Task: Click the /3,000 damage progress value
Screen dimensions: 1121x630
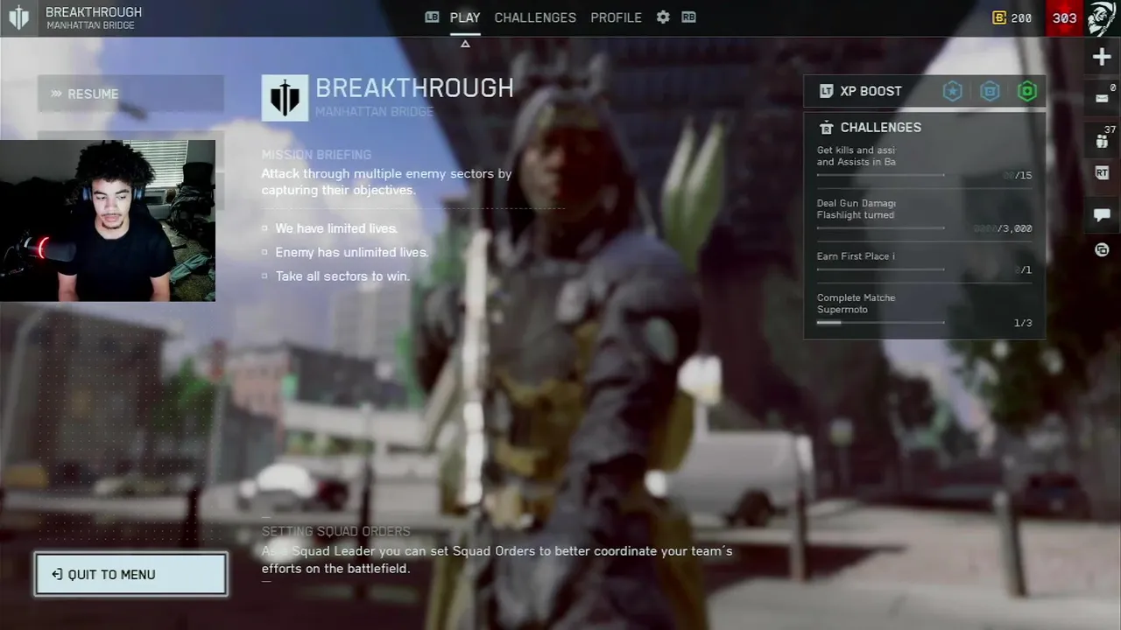Action: [x=1014, y=228]
